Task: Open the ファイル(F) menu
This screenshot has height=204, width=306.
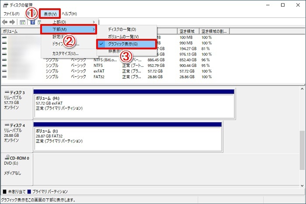Action: coord(11,14)
